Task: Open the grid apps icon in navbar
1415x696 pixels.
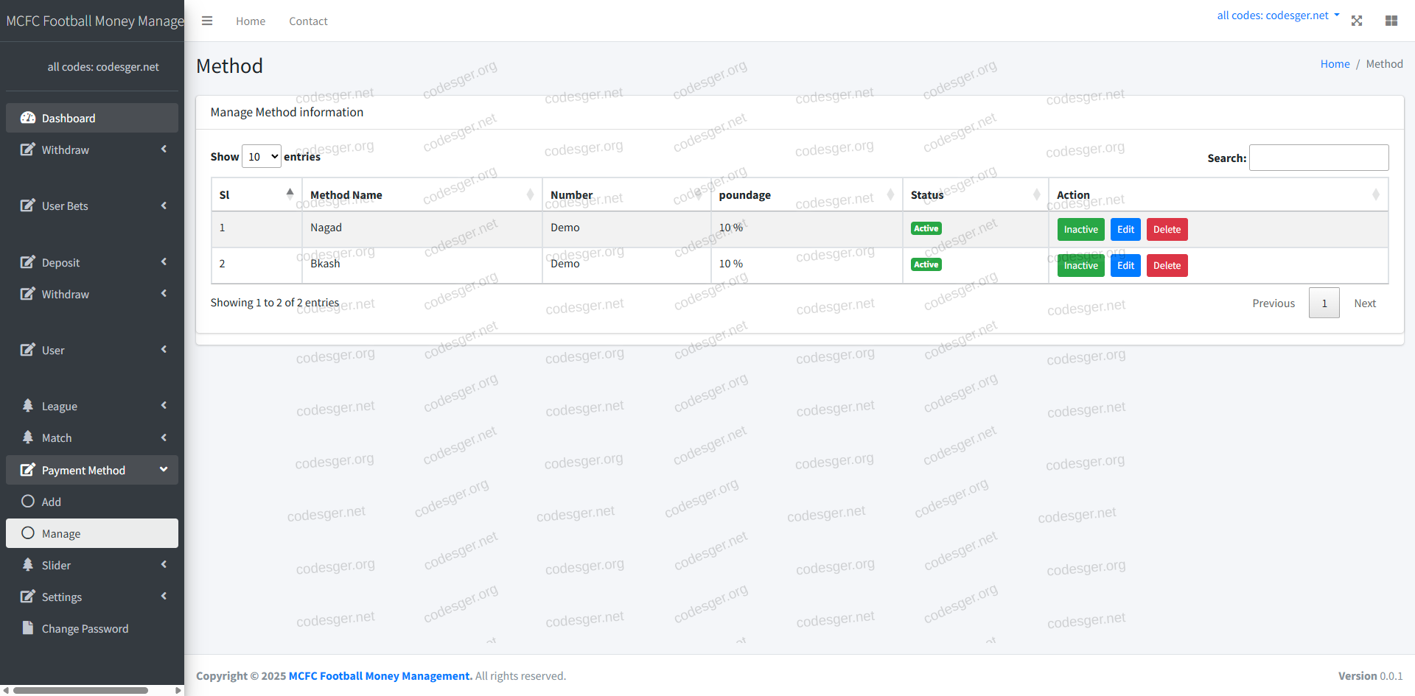Action: click(1391, 21)
